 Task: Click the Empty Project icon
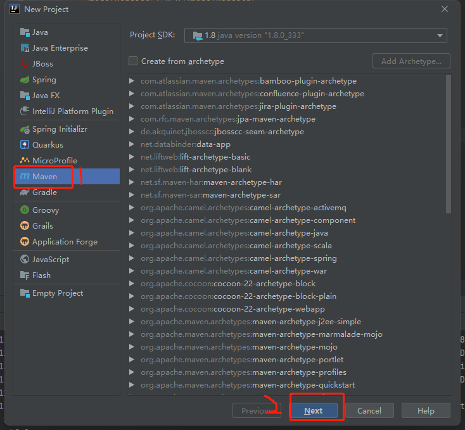point(25,293)
